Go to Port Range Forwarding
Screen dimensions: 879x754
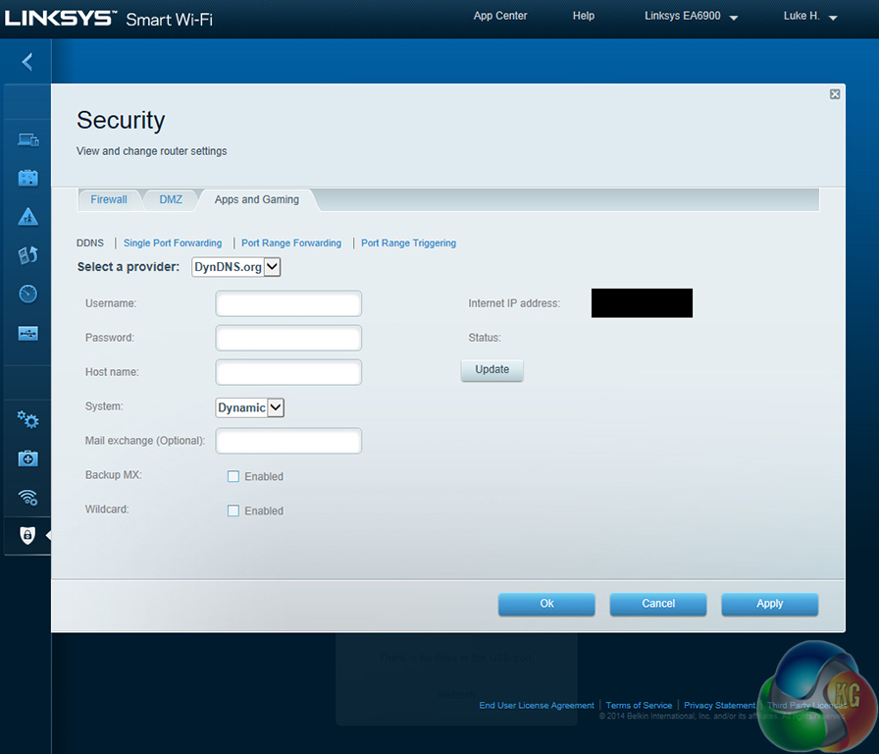coord(291,242)
